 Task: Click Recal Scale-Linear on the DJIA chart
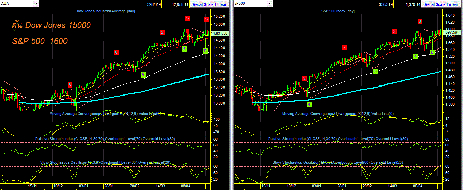(x=210, y=4)
